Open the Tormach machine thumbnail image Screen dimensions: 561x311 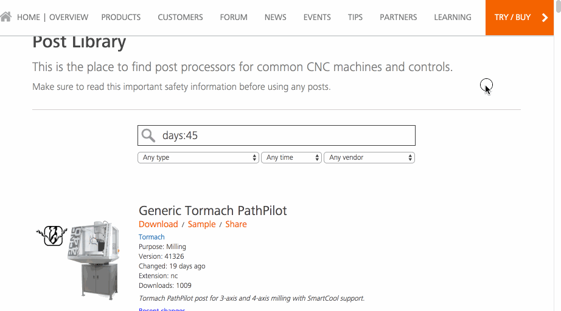[93, 260]
